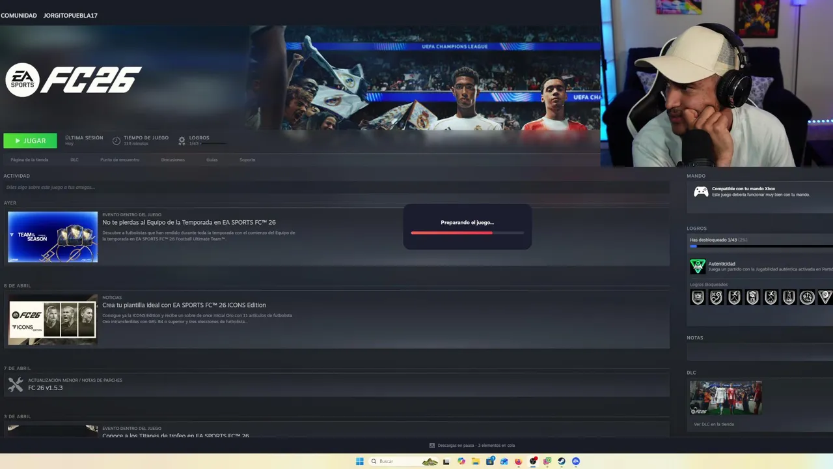Click the green JUGAR play button
833x469 pixels.
[30, 141]
